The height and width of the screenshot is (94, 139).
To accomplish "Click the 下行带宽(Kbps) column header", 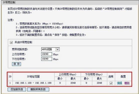I will tap(94, 75).
